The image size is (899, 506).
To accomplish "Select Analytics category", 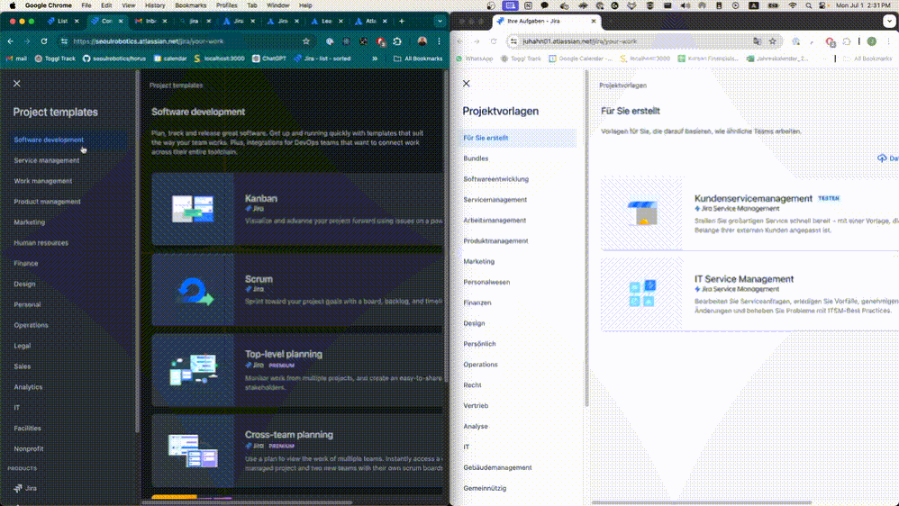I will [x=28, y=387].
